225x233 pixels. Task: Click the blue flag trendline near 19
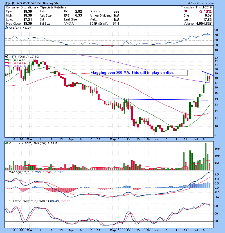point(208,73)
